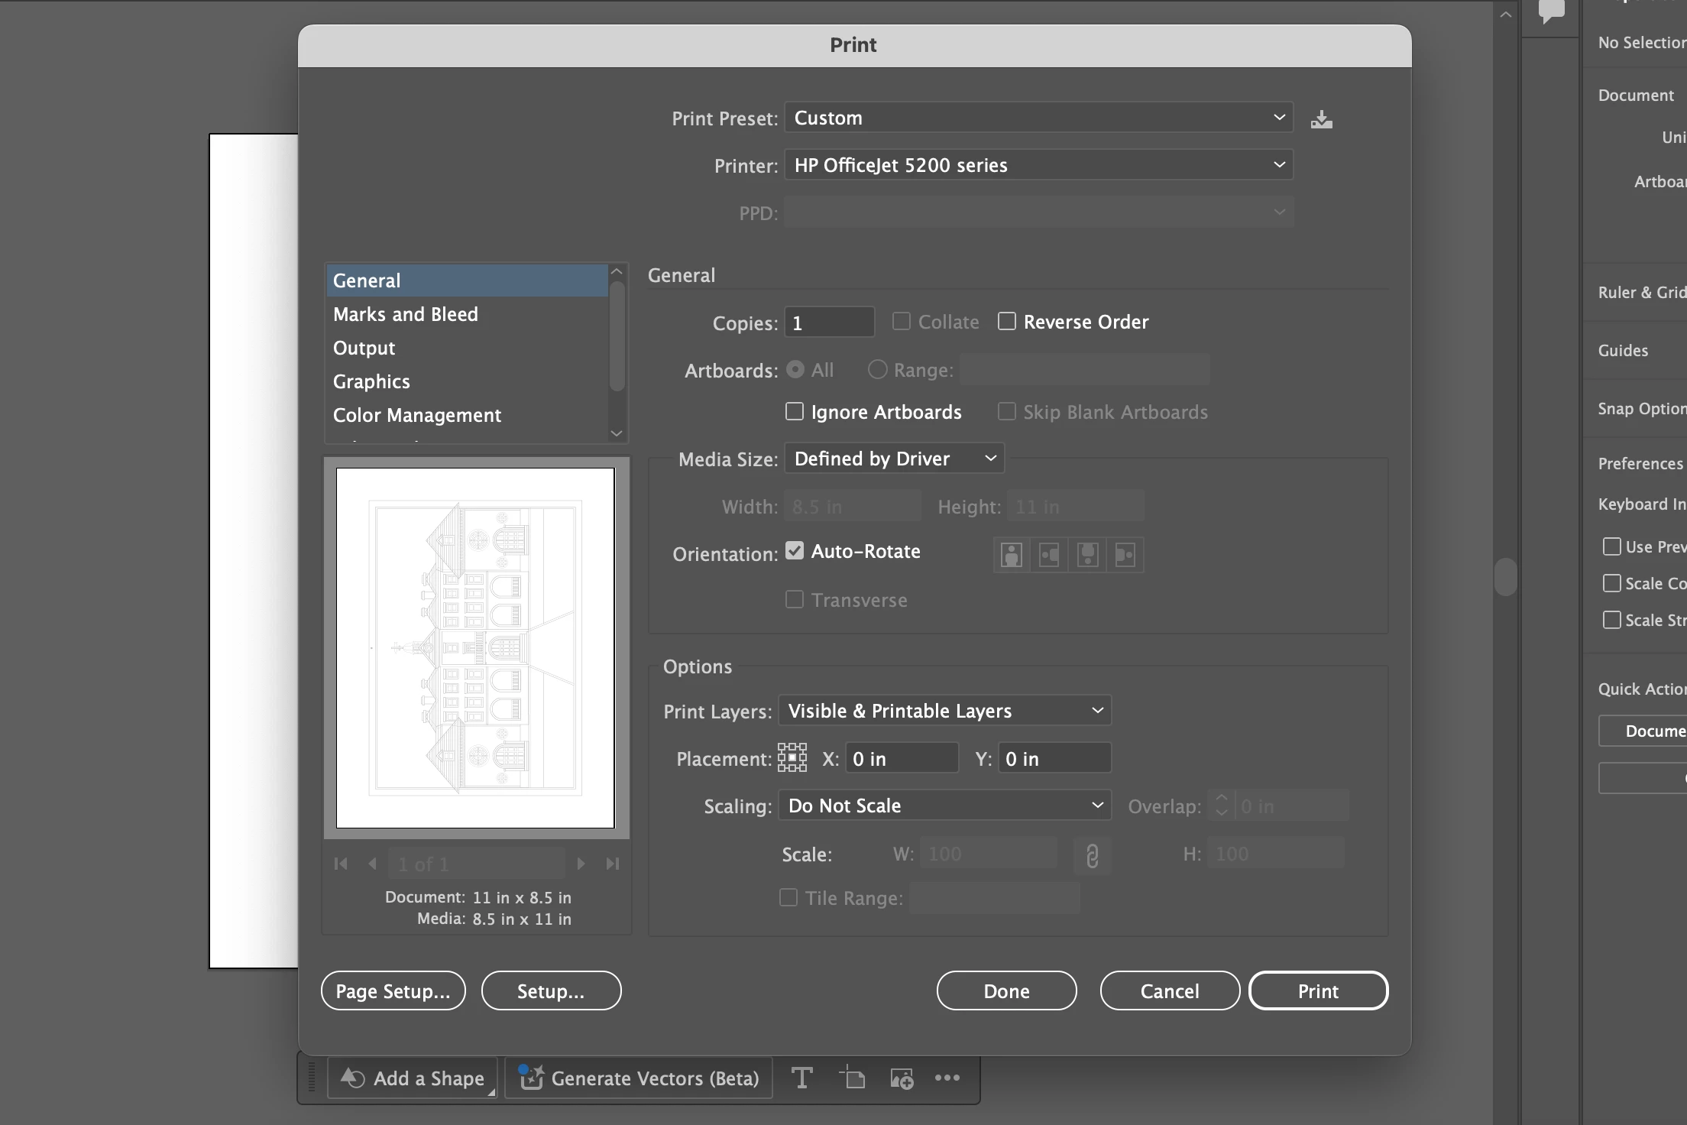Screen dimensions: 1687x1125
Task: Open the Printer dropdown
Action: (x=1038, y=165)
